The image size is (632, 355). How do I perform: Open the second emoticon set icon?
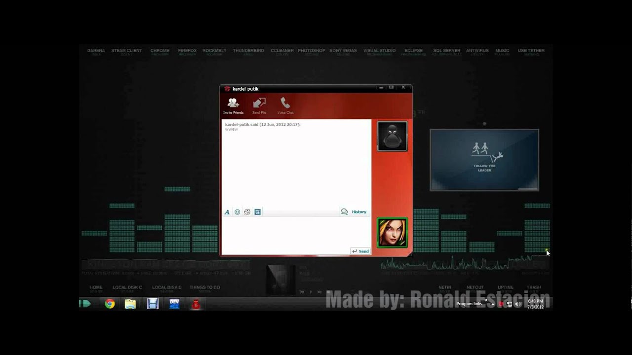[x=247, y=212]
